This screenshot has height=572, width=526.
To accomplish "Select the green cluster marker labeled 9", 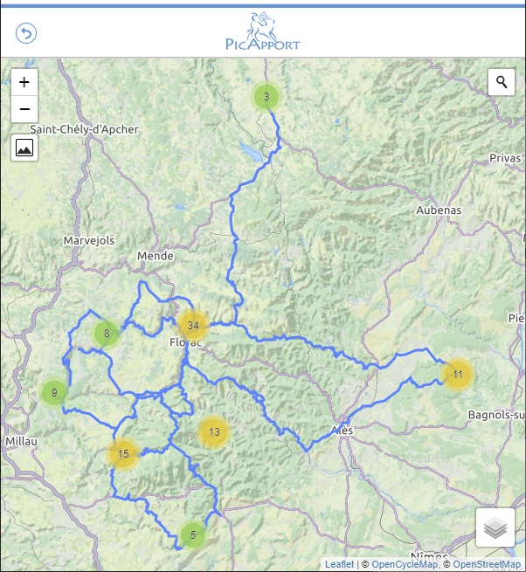I will [53, 392].
